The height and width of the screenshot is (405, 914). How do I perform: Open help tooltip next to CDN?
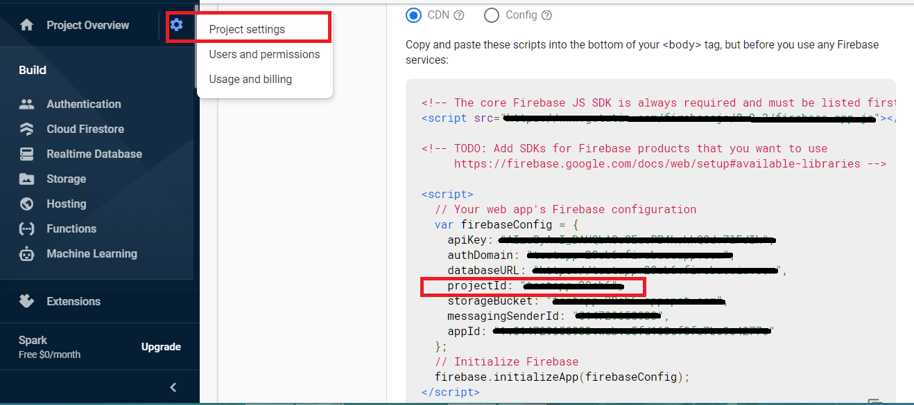(x=458, y=15)
